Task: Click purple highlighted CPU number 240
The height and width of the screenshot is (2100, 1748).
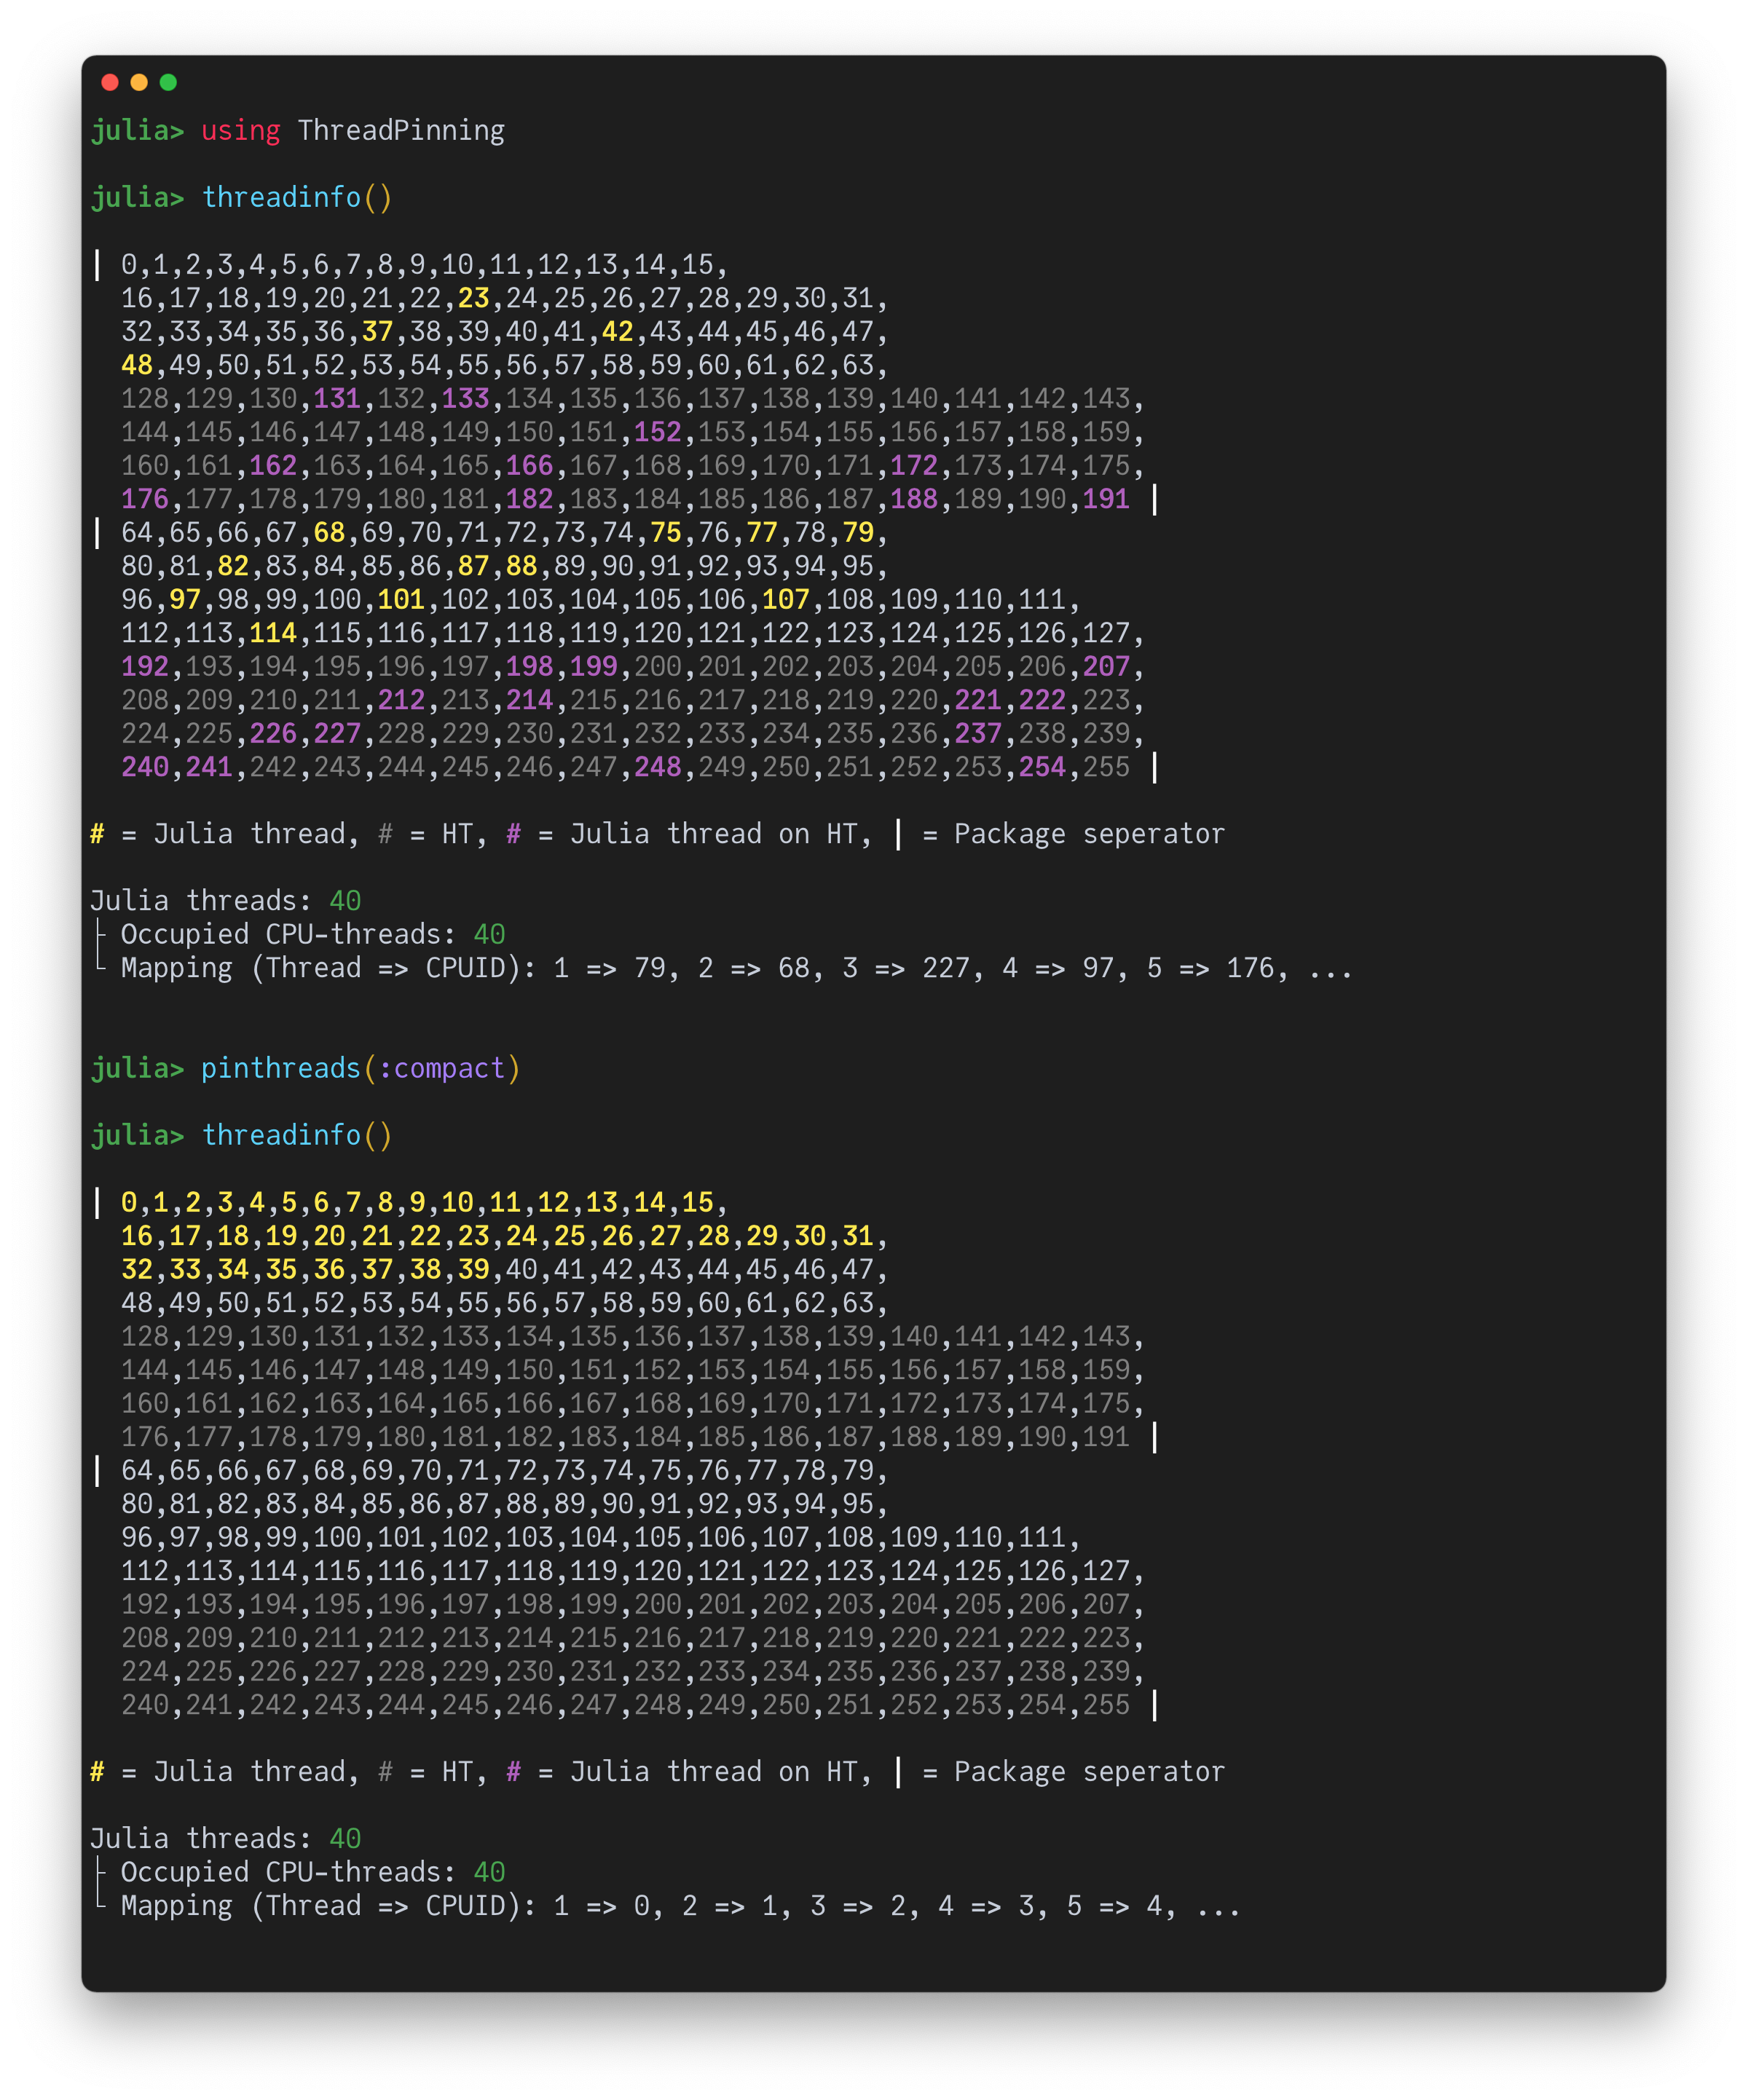Action: point(145,767)
